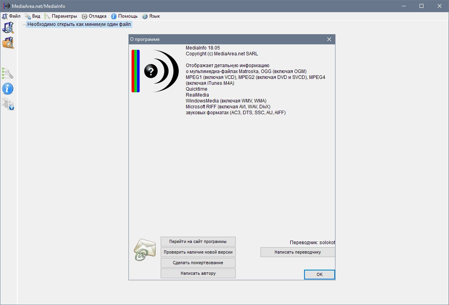Viewport: 449px width, 305px height.
Task: Click the WindowsMedia (включая WMV, WMA) line
Action: 226,101
